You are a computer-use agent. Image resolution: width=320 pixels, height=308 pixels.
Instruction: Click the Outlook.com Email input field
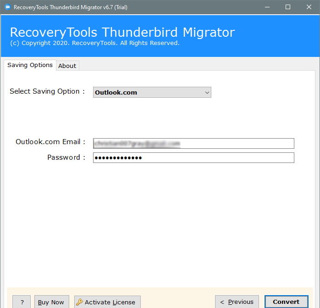193,144
